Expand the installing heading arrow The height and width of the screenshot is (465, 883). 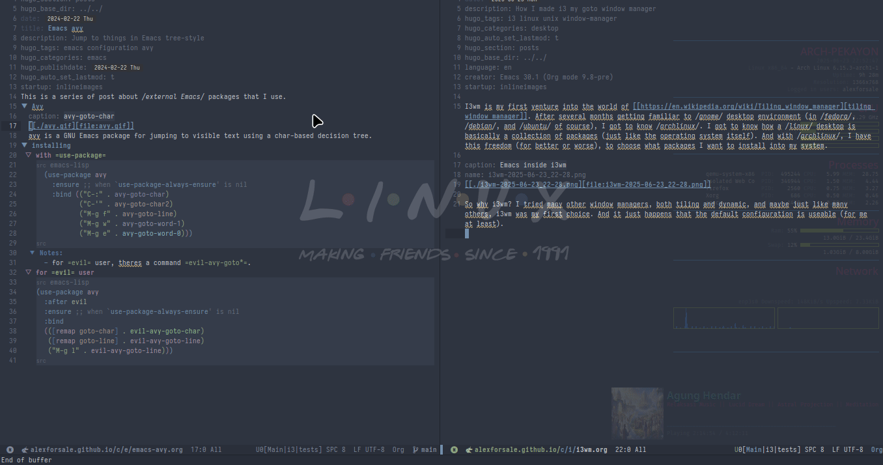tap(24, 145)
